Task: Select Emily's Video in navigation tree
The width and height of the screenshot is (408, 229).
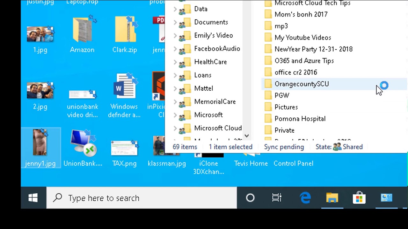Action: coord(214,36)
